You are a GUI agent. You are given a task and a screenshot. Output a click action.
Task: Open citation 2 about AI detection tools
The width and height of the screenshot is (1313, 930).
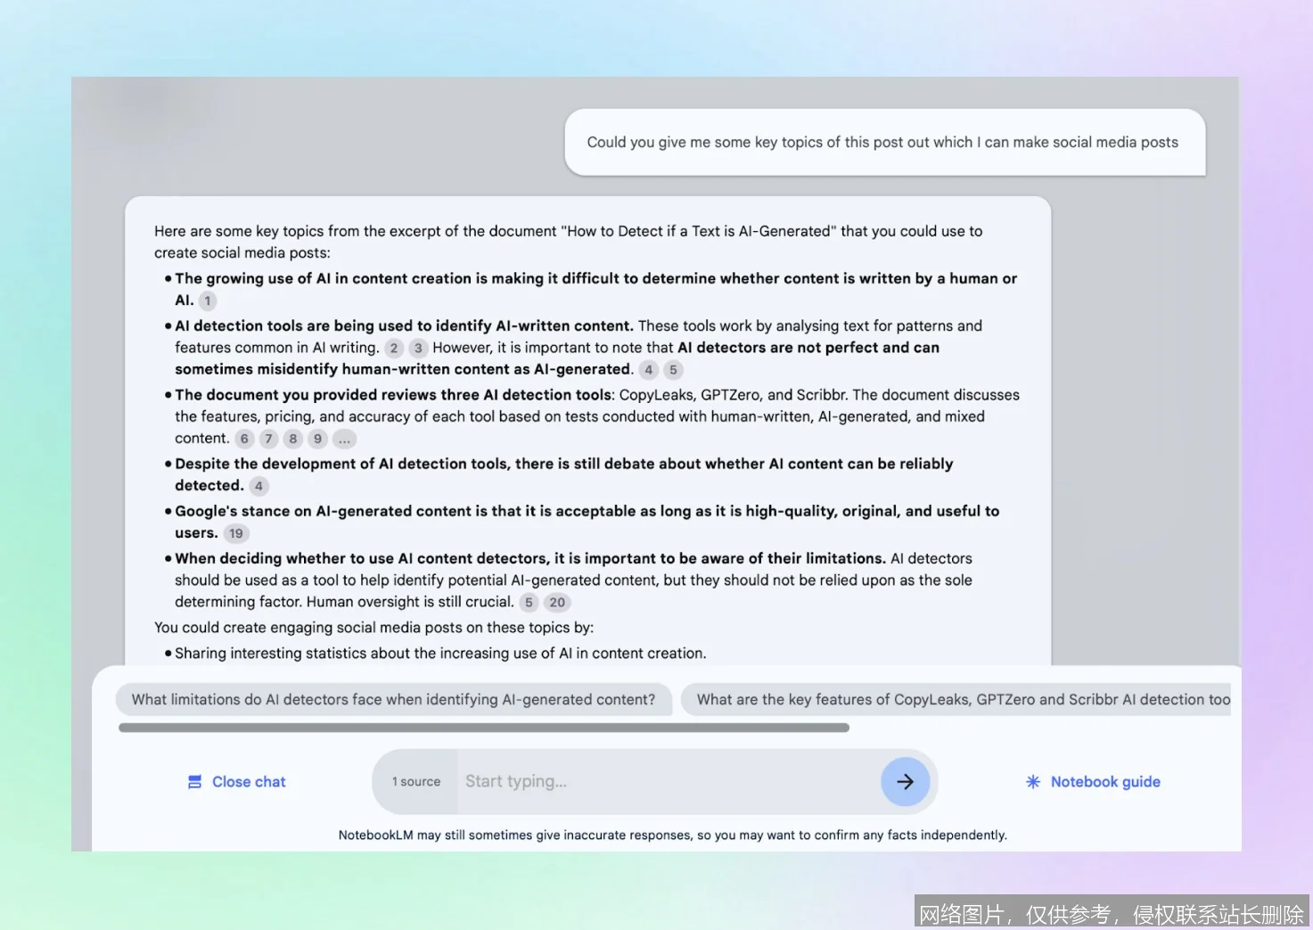point(394,348)
